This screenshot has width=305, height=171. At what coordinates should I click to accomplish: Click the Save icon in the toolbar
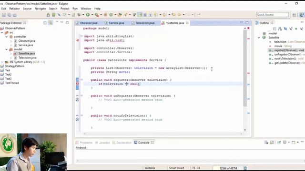pos(4,15)
